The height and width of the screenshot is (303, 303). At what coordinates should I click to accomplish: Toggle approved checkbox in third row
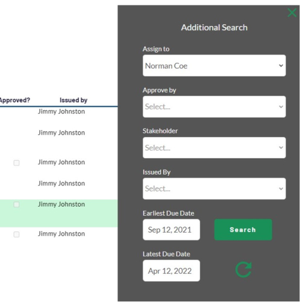tap(16, 163)
